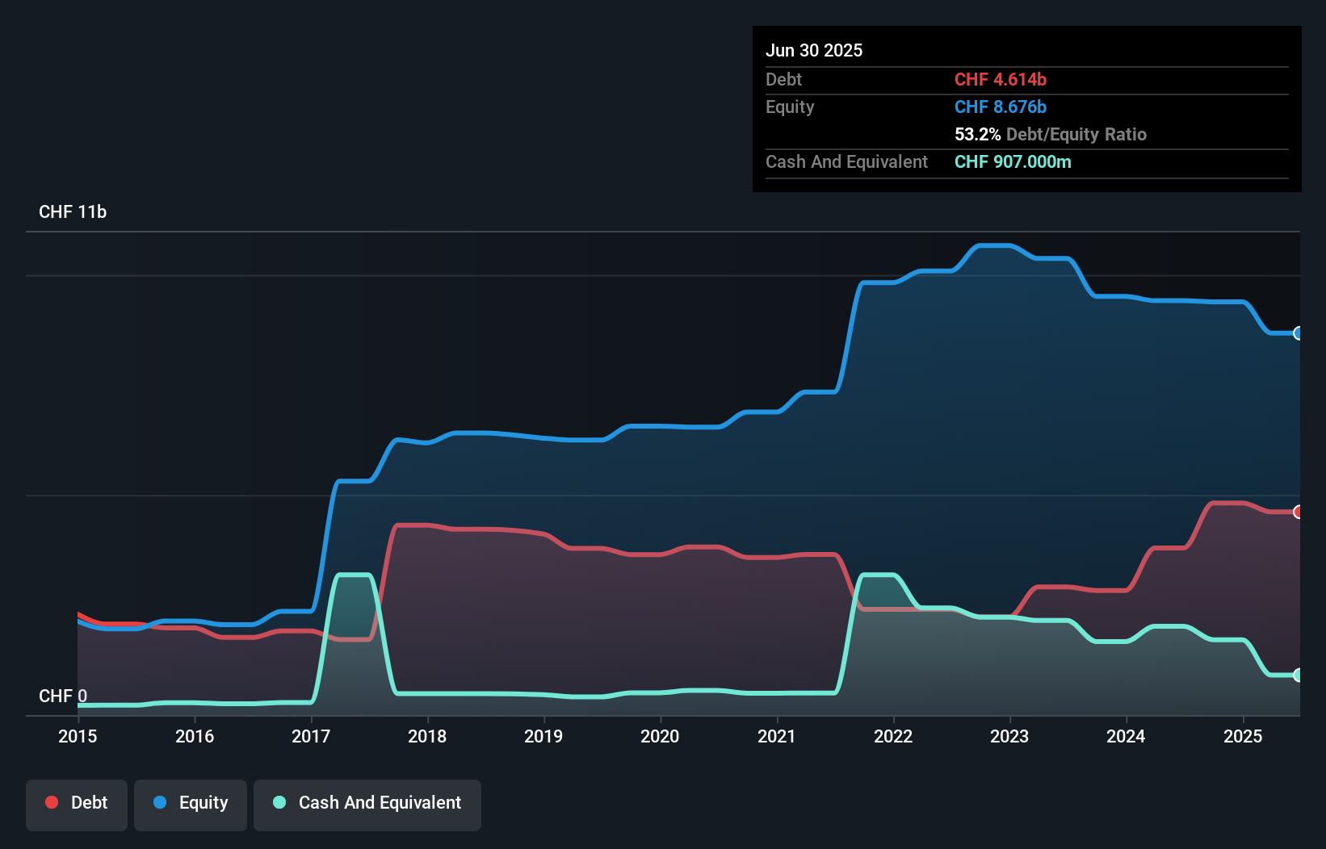Click the Debt value CHF 4.614b in tooltip
This screenshot has height=849, width=1326.
[1001, 80]
